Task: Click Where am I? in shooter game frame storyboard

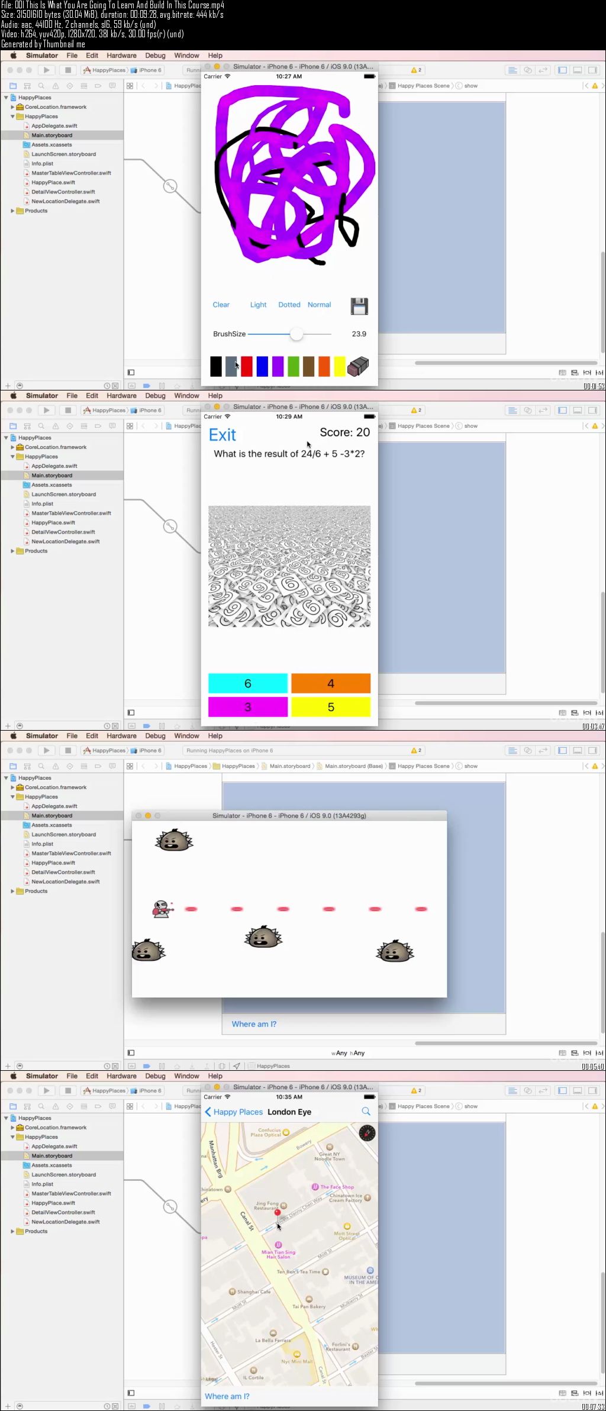Action: pos(254,1024)
